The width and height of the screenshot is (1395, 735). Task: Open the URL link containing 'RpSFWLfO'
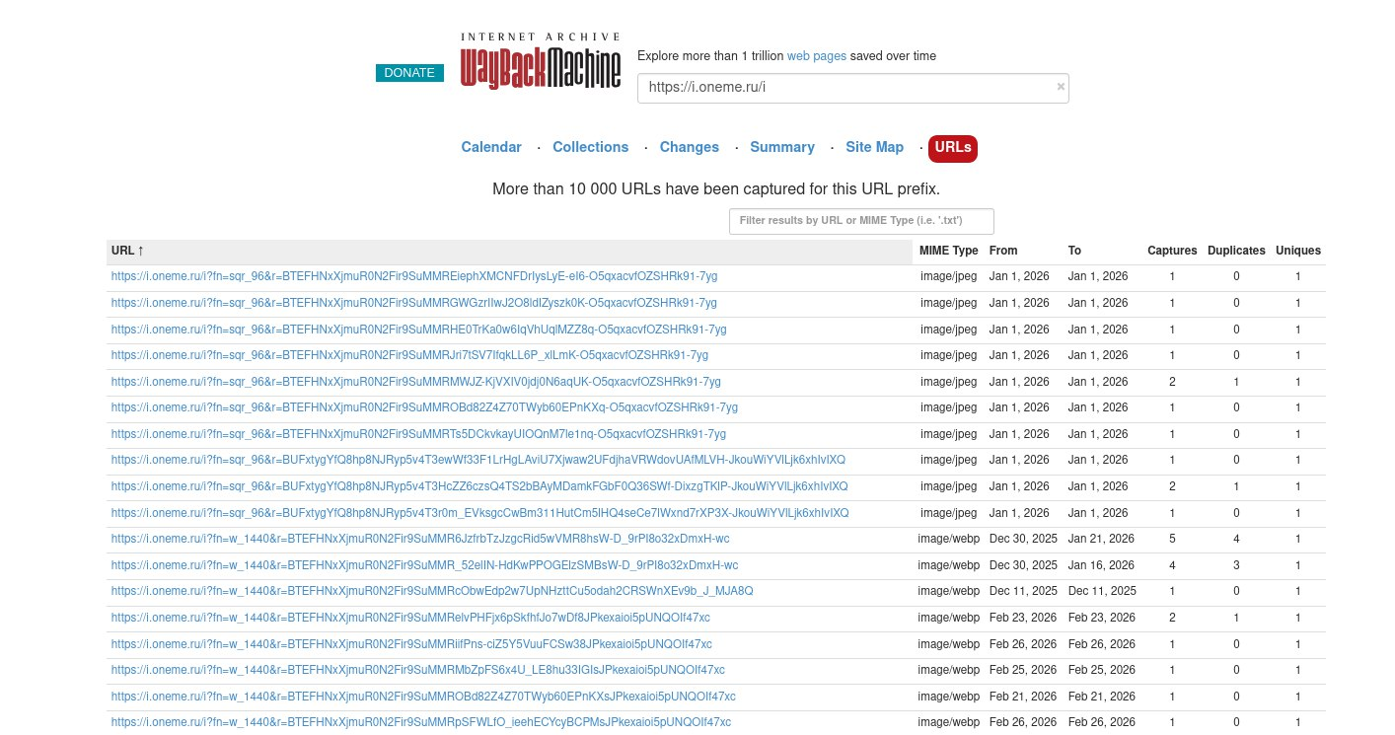click(x=421, y=722)
